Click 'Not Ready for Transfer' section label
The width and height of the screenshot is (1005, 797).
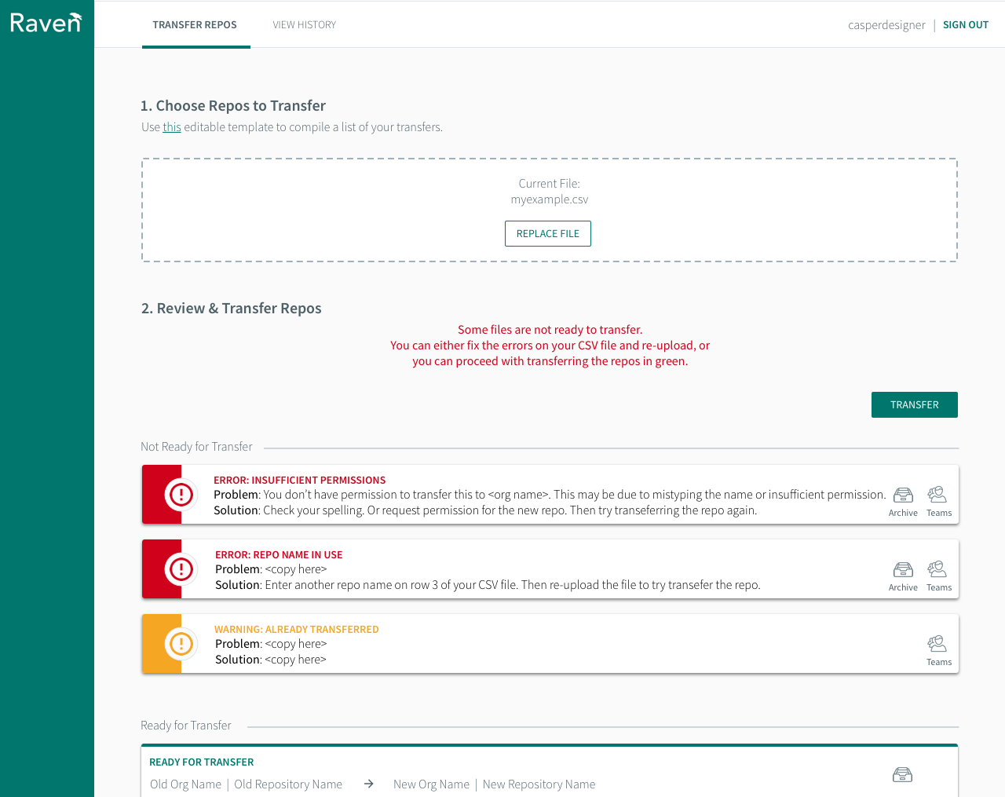point(196,447)
